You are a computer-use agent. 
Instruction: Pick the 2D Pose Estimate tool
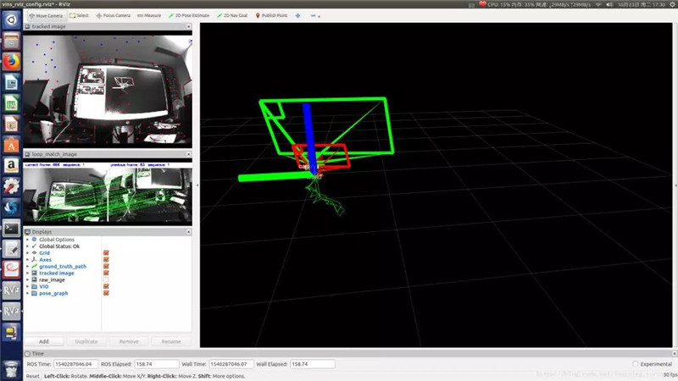191,15
